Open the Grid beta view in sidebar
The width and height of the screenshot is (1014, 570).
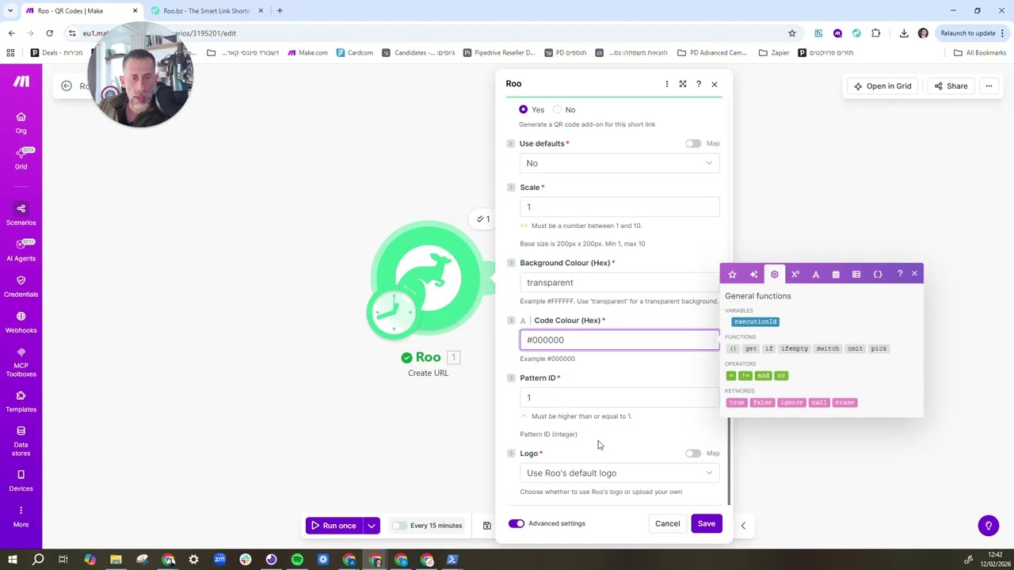tap(21, 158)
